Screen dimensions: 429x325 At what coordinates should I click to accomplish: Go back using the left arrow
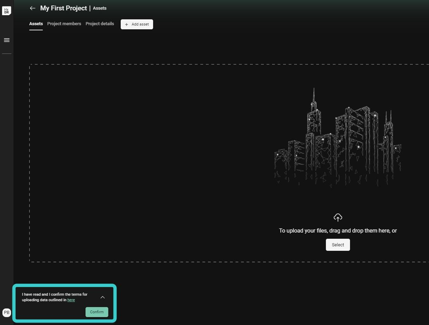(x=33, y=8)
